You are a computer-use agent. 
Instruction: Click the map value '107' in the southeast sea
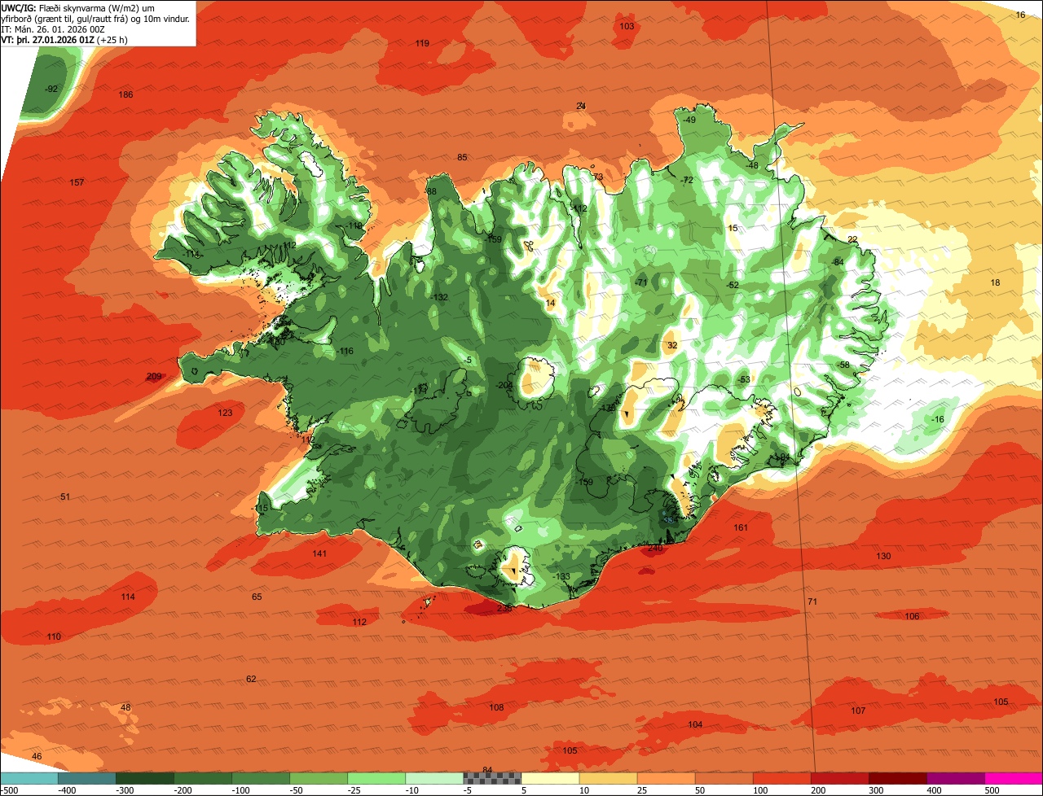[858, 711]
